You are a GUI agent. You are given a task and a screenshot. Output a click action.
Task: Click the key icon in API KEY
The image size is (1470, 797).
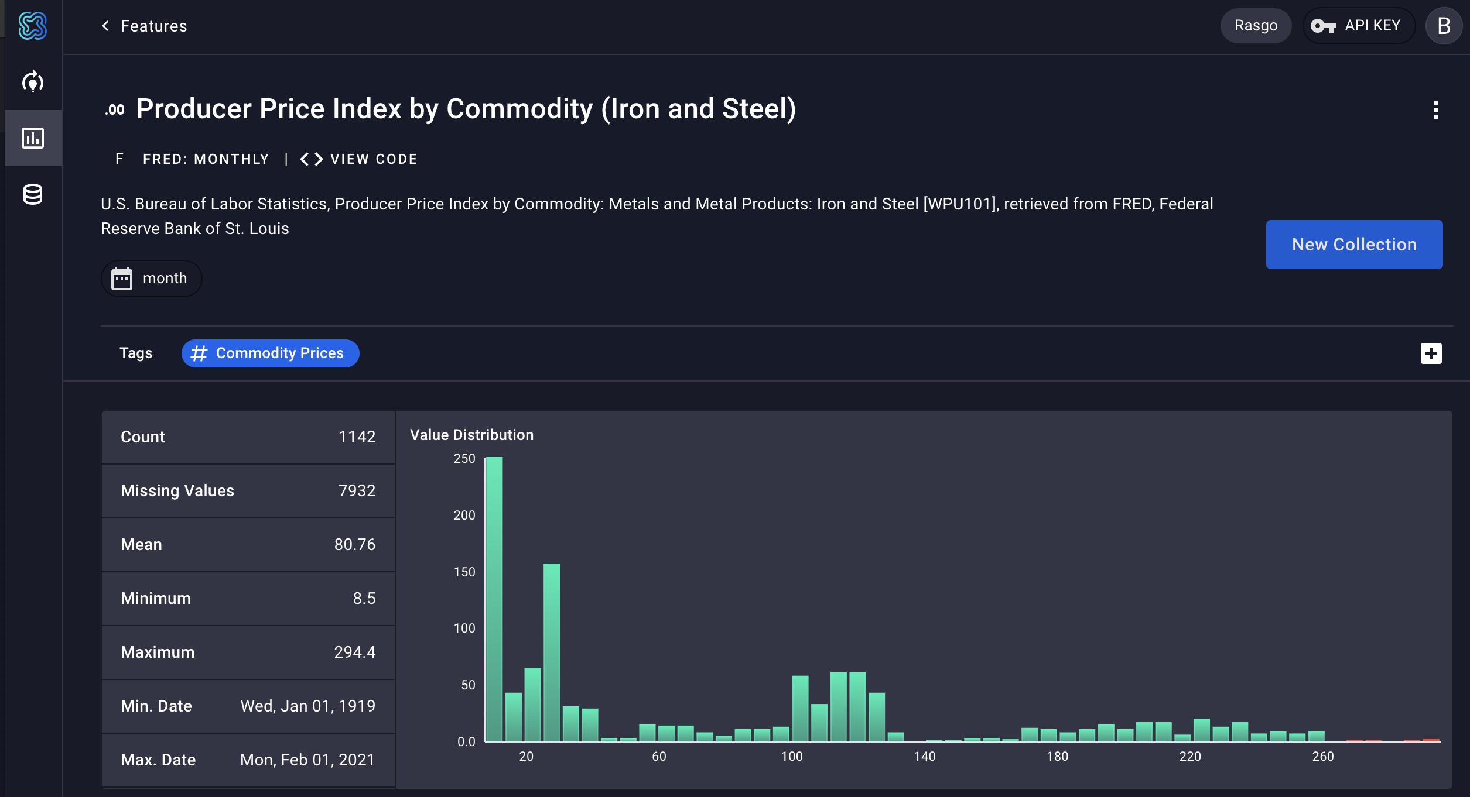tap(1323, 26)
